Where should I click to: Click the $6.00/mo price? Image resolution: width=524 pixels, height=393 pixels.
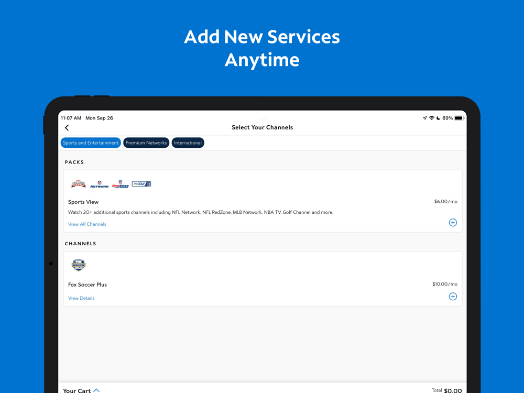coord(445,202)
